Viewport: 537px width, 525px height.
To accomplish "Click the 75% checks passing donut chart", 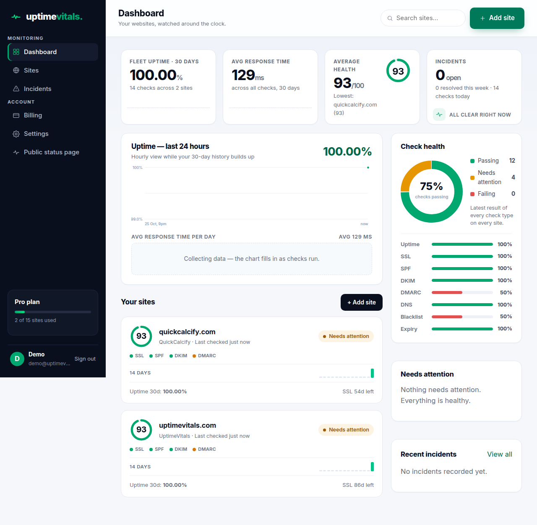I will (432, 192).
